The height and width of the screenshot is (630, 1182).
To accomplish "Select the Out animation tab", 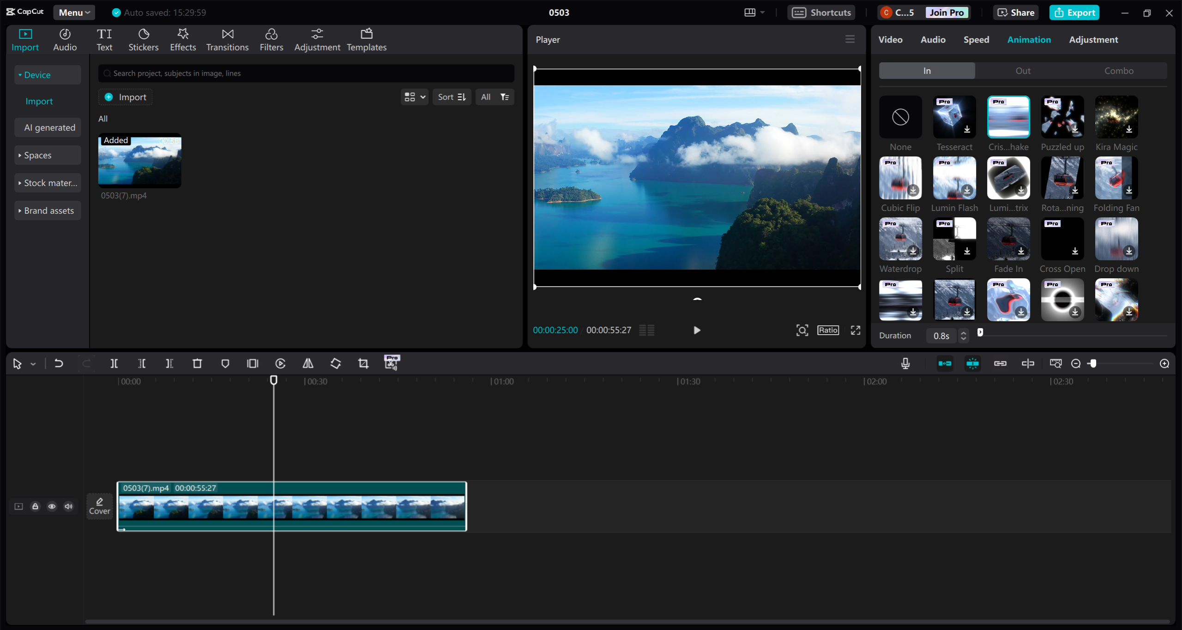I will point(1023,70).
